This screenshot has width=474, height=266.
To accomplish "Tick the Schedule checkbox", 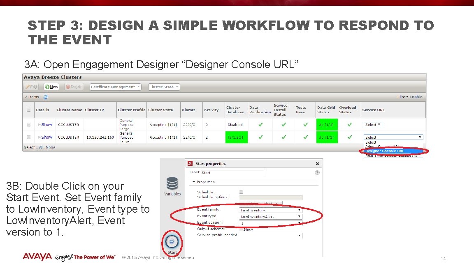I will (x=241, y=192).
